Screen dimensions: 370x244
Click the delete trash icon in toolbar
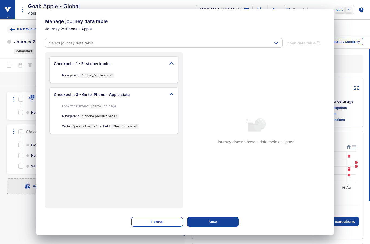(30, 65)
